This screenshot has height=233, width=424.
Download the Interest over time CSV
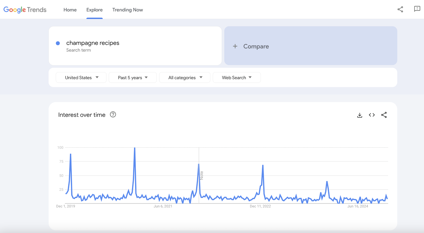360,115
